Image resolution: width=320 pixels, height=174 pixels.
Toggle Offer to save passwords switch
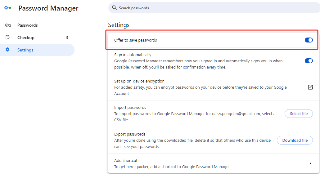tap(309, 40)
